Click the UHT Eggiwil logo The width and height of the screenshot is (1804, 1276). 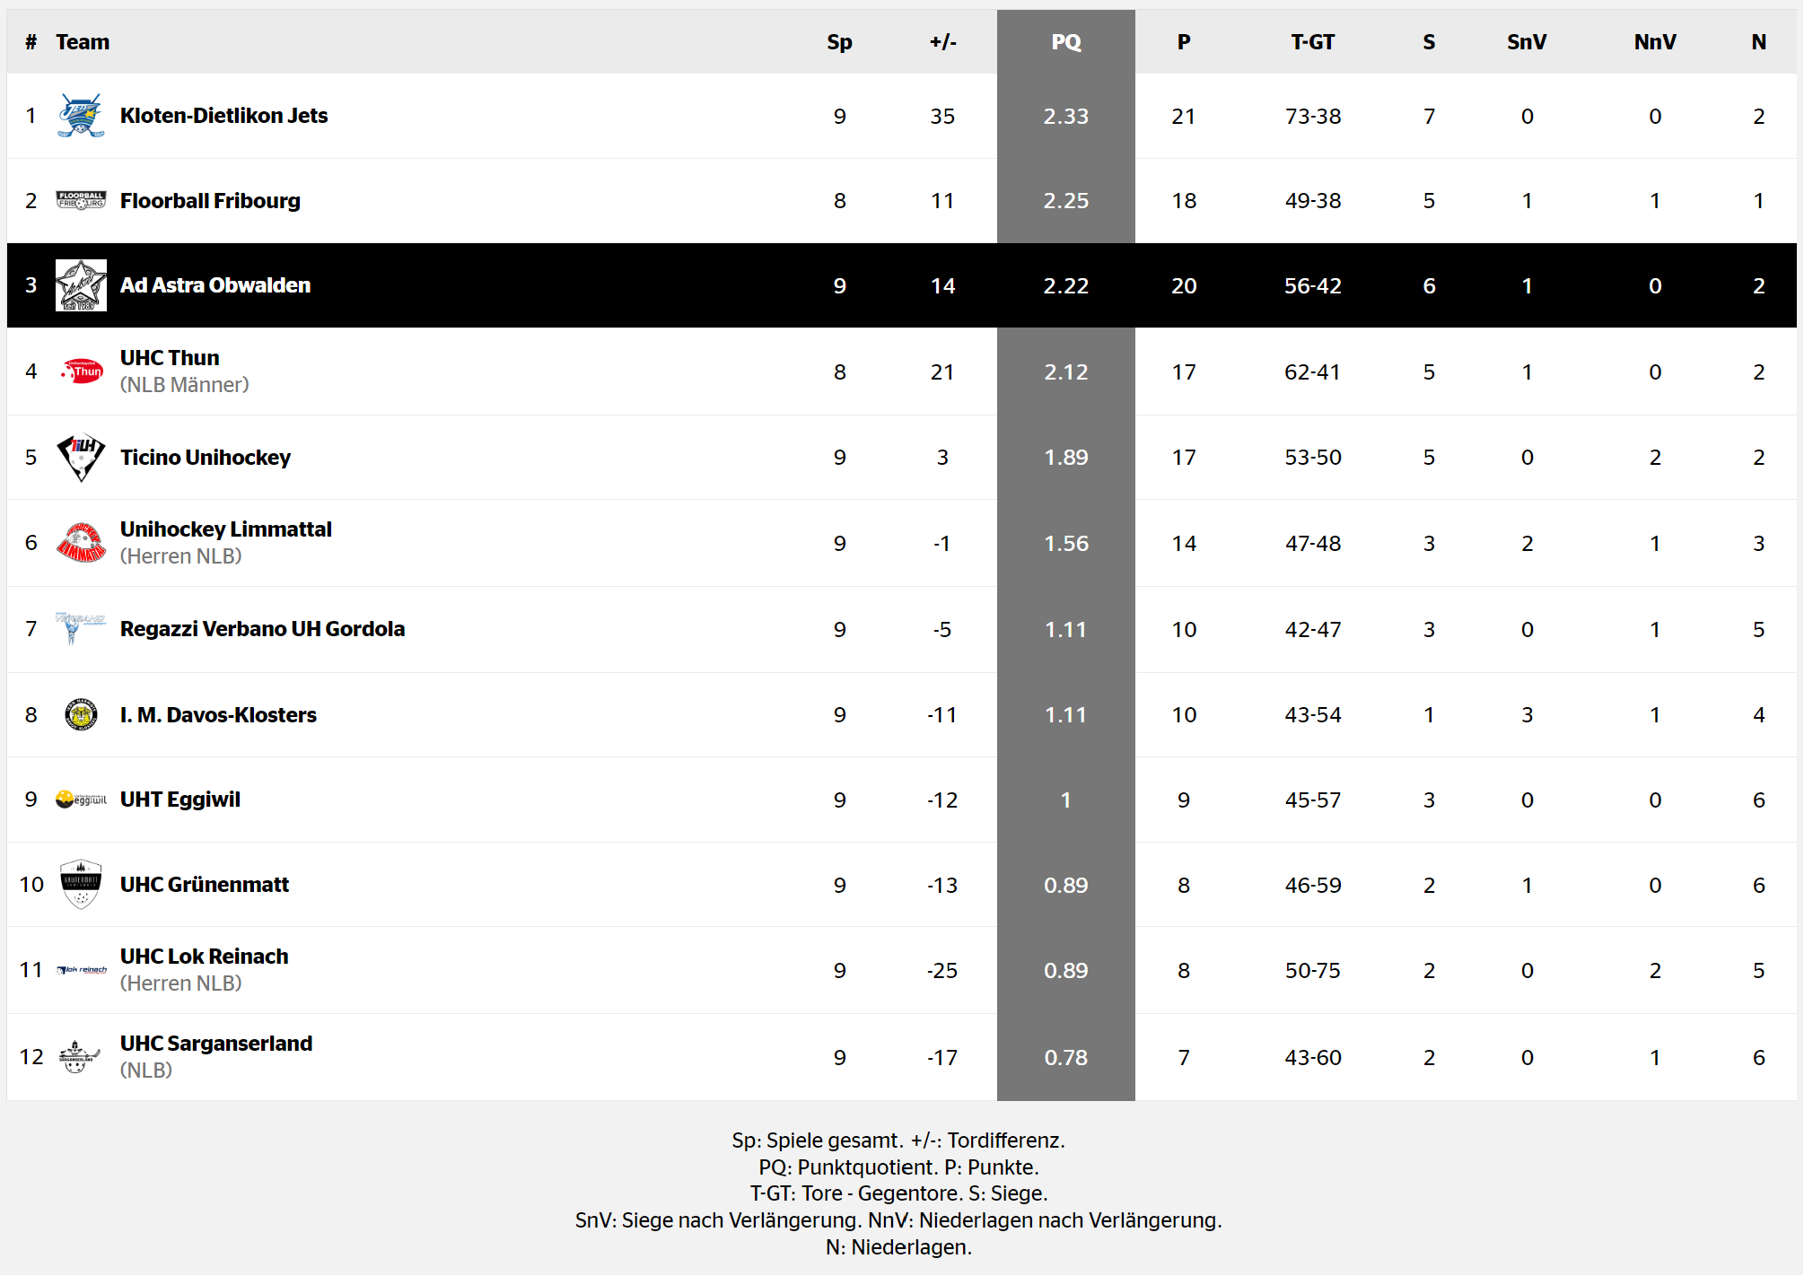tap(81, 799)
